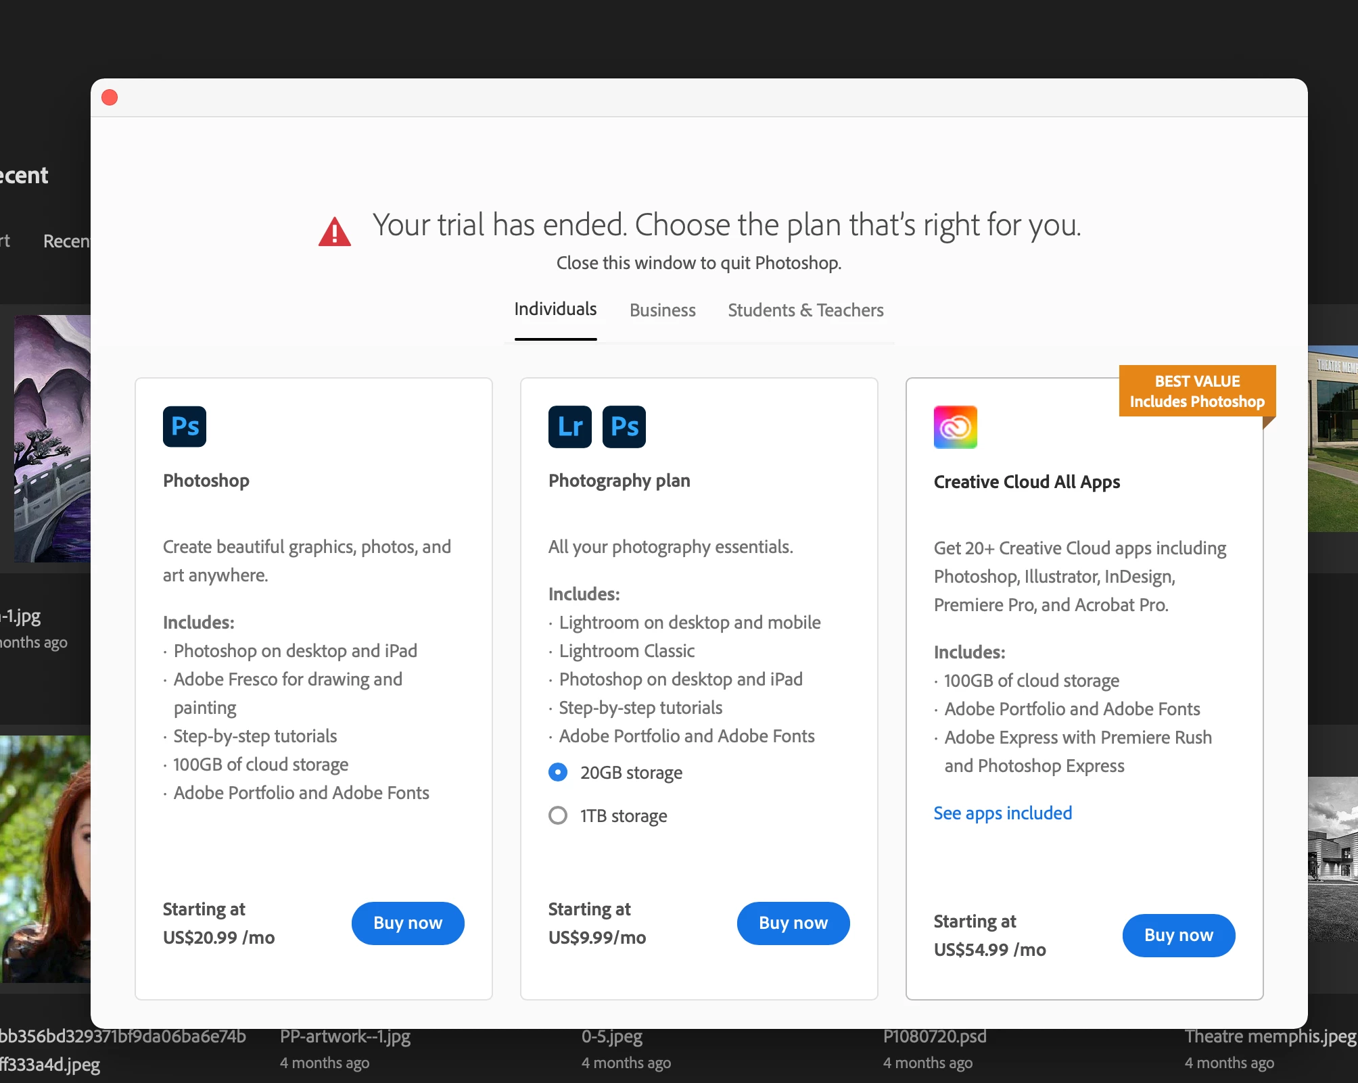
Task: Click the BEST VALUE orange badge
Action: [1196, 391]
